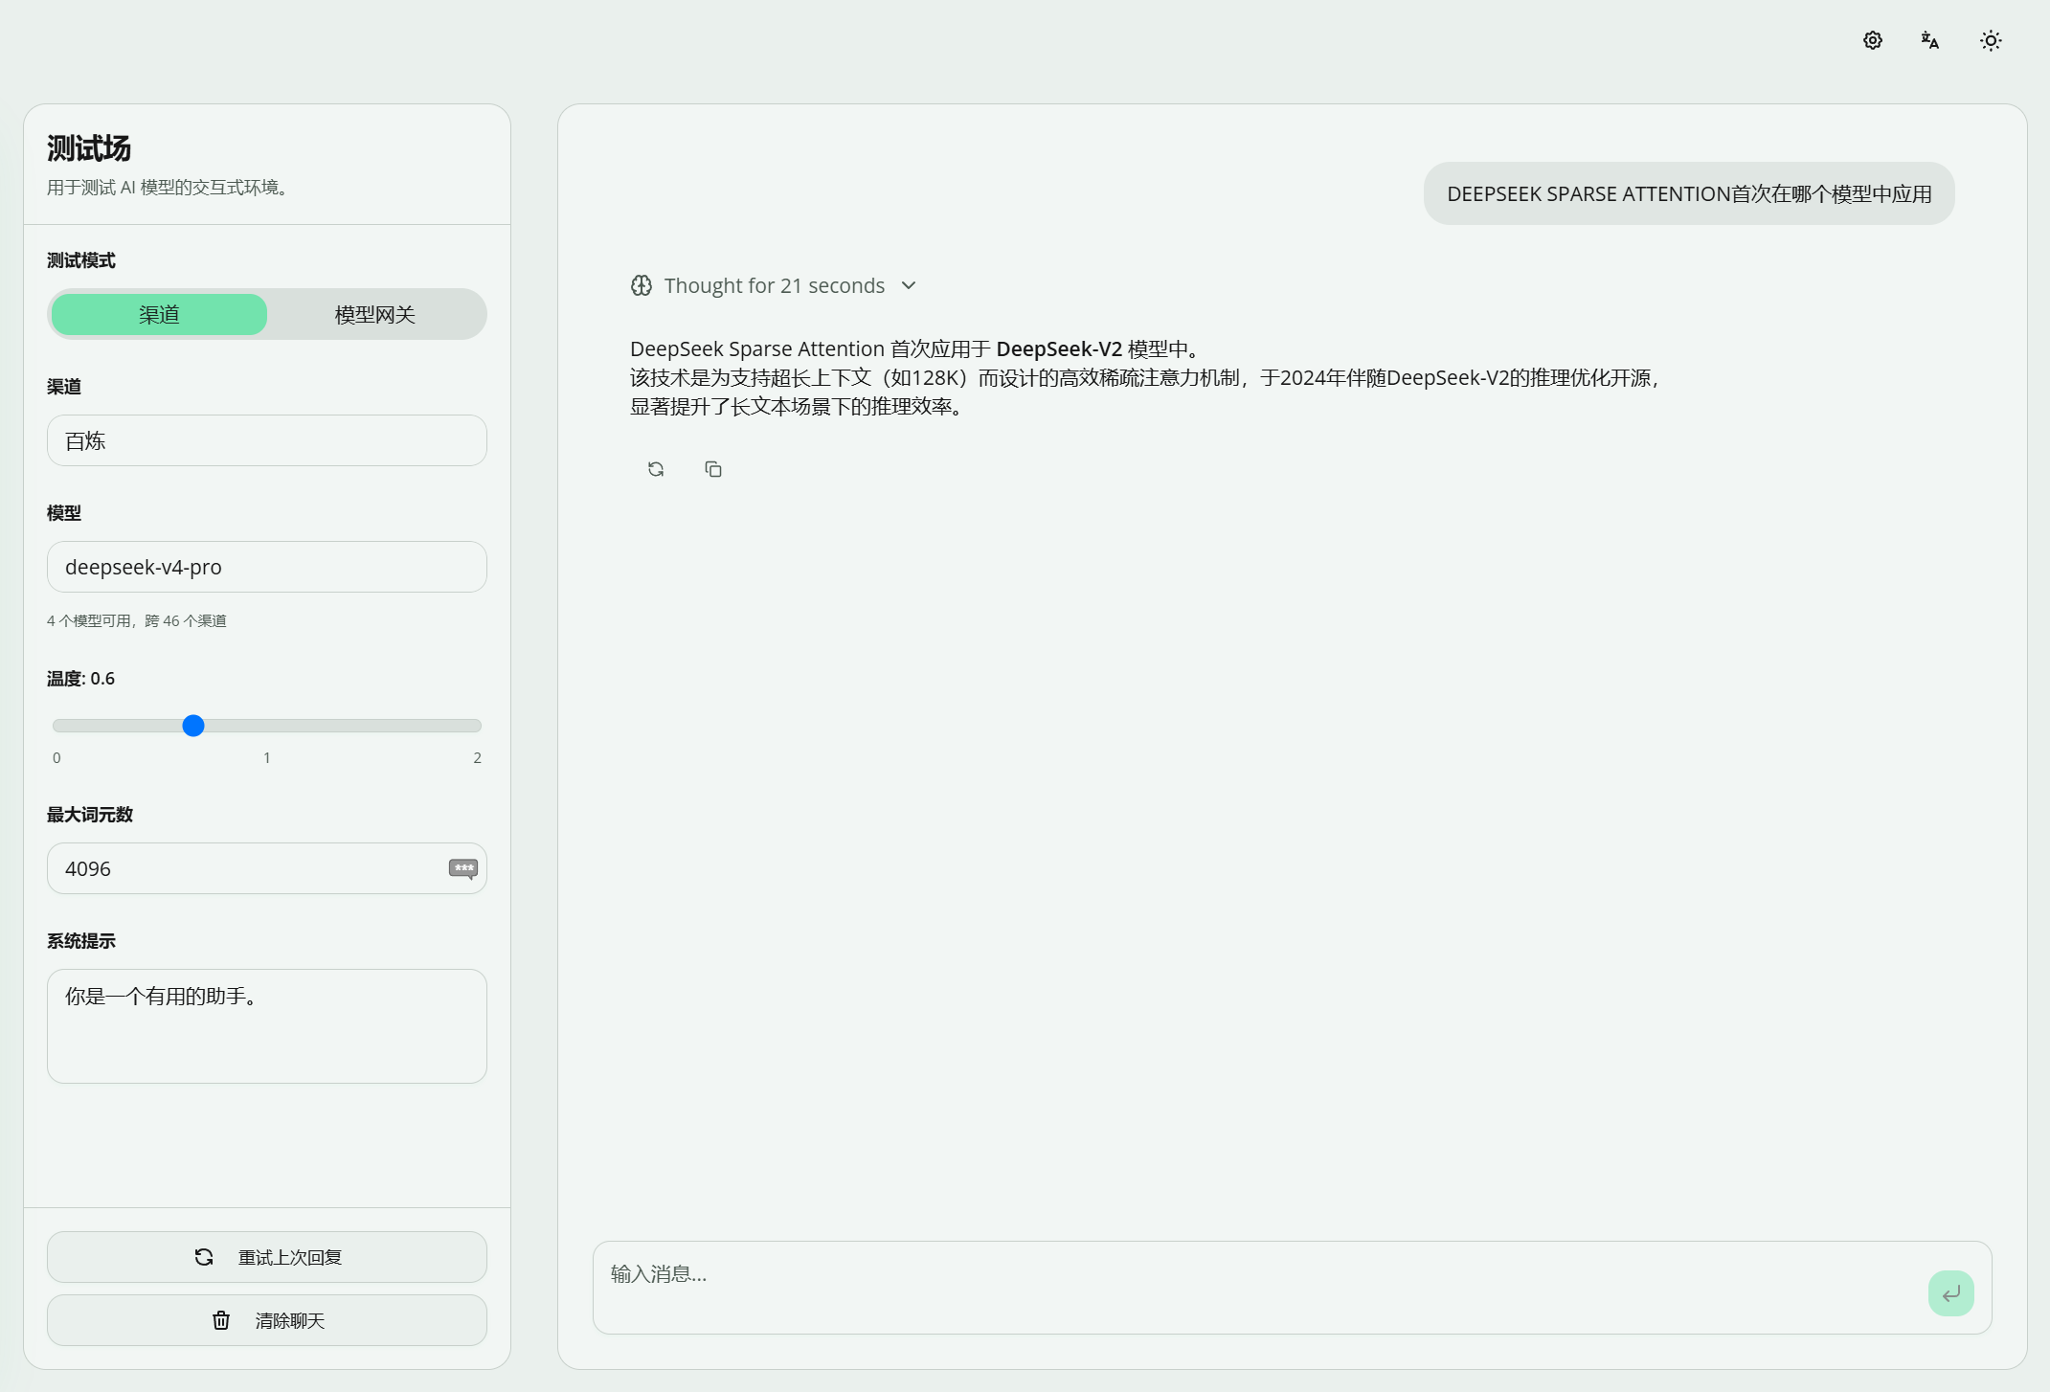Click the 系统提示 label
This screenshot has height=1392, width=2050.
81,941
